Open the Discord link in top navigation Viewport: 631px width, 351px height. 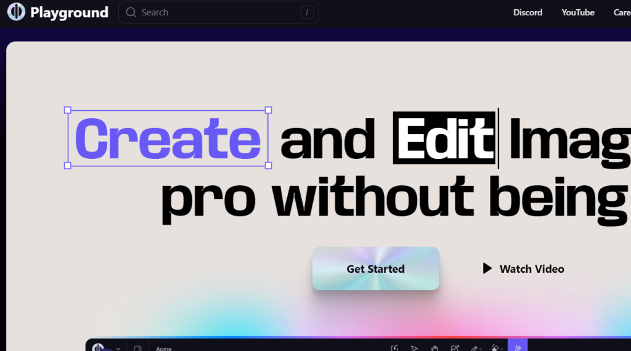pyautogui.click(x=527, y=12)
